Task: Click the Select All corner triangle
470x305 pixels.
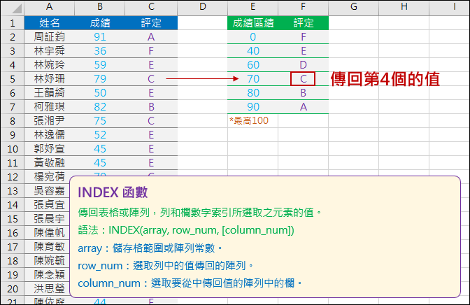Action: 17,8
